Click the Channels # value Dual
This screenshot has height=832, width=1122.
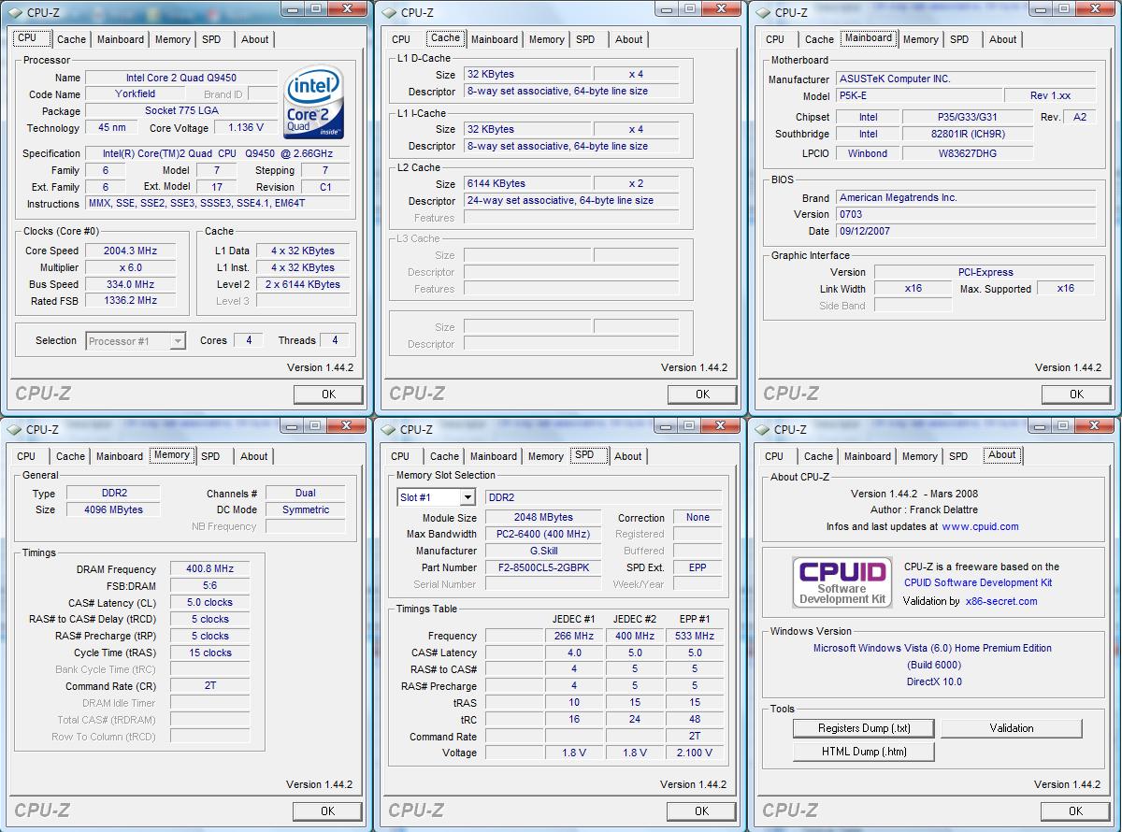(x=305, y=493)
